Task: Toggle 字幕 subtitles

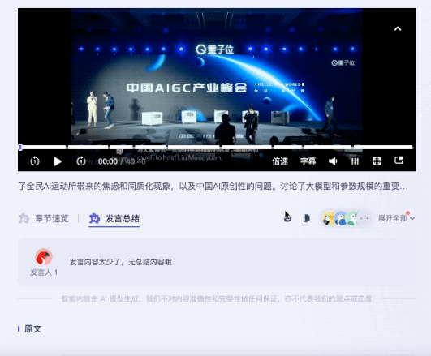Action: [308, 161]
